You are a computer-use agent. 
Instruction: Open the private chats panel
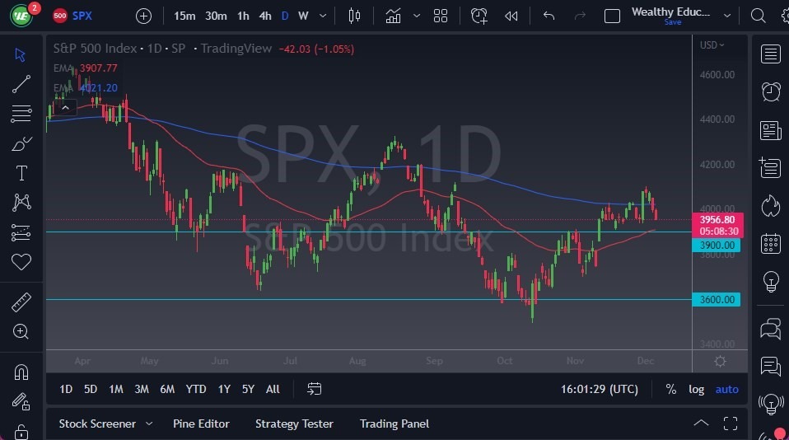[x=770, y=367]
